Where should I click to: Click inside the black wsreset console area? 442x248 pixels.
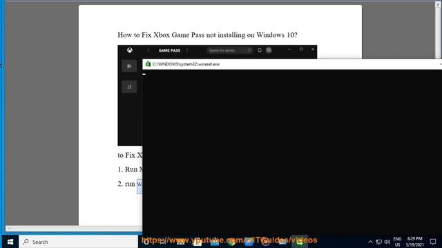(292, 152)
